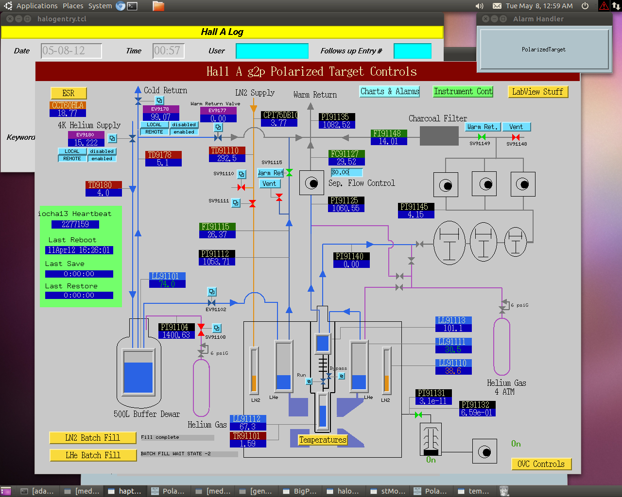The width and height of the screenshot is (622, 497).
Task: Select Warm Ret under SV91115
Action: coord(271,173)
